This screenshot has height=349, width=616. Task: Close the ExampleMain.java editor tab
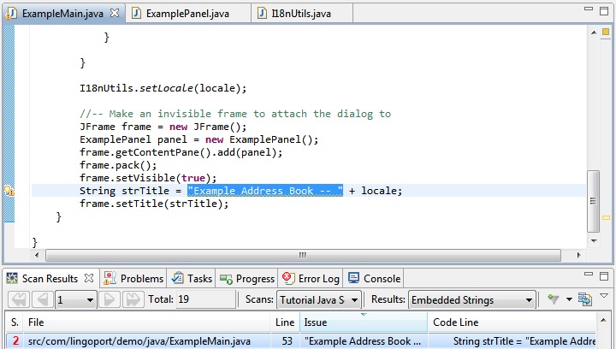pyautogui.click(x=115, y=14)
